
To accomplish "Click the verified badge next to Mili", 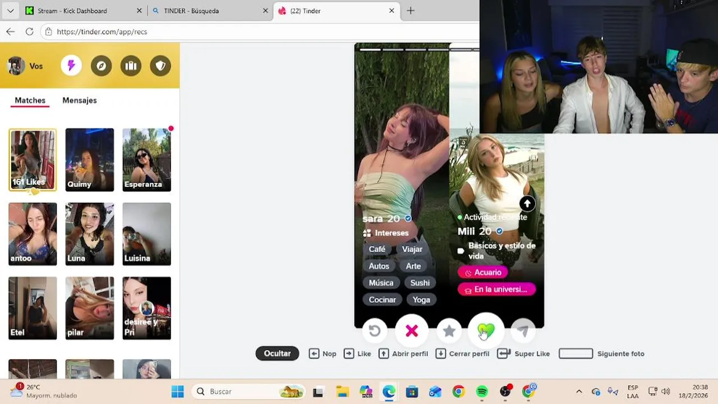I will click(499, 231).
